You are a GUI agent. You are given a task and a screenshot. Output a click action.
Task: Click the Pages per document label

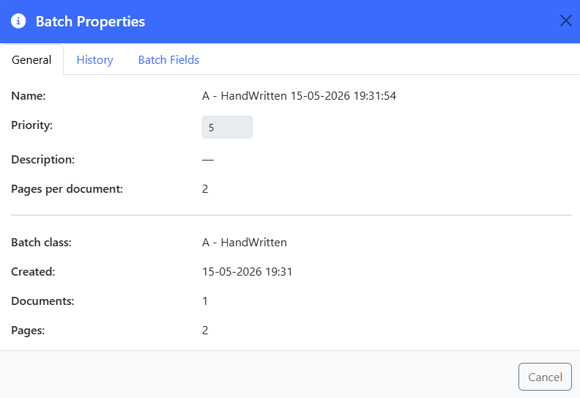67,189
